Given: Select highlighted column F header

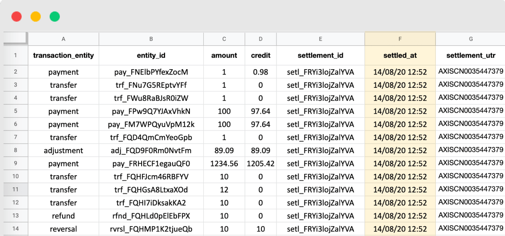Looking at the screenshot, I should tap(400, 39).
